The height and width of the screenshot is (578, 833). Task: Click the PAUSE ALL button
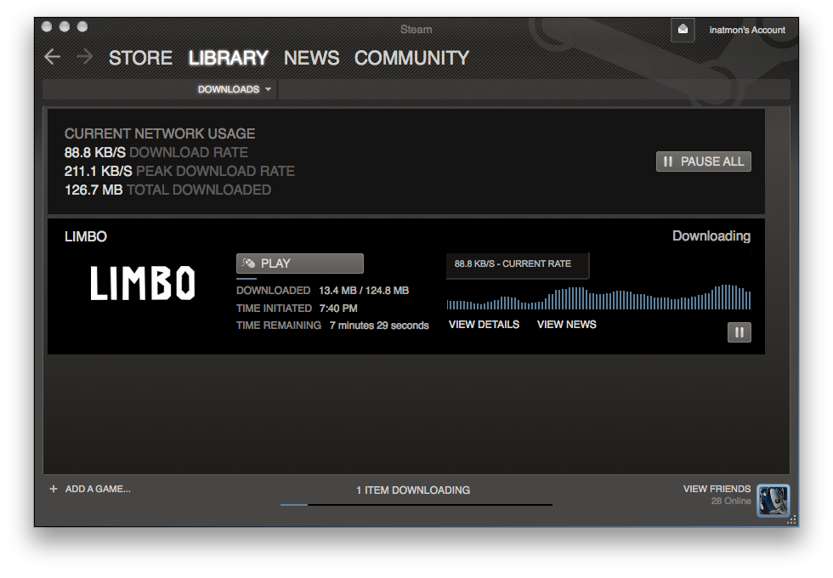704,161
